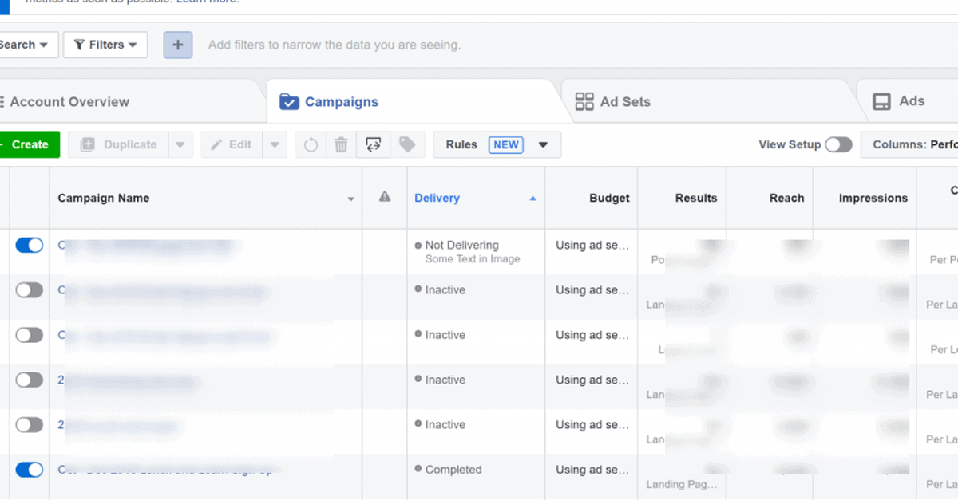
Task: Sort by the Delivery column header
Action: click(x=437, y=198)
